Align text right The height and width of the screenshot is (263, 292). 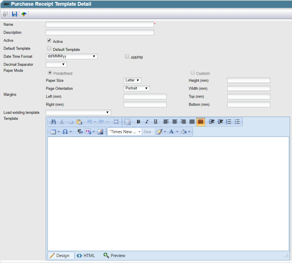click(183, 122)
